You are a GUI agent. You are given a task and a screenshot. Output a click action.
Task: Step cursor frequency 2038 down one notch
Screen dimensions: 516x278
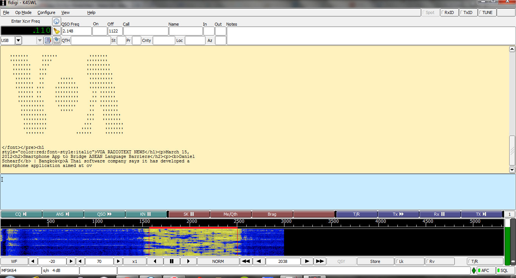(259, 261)
